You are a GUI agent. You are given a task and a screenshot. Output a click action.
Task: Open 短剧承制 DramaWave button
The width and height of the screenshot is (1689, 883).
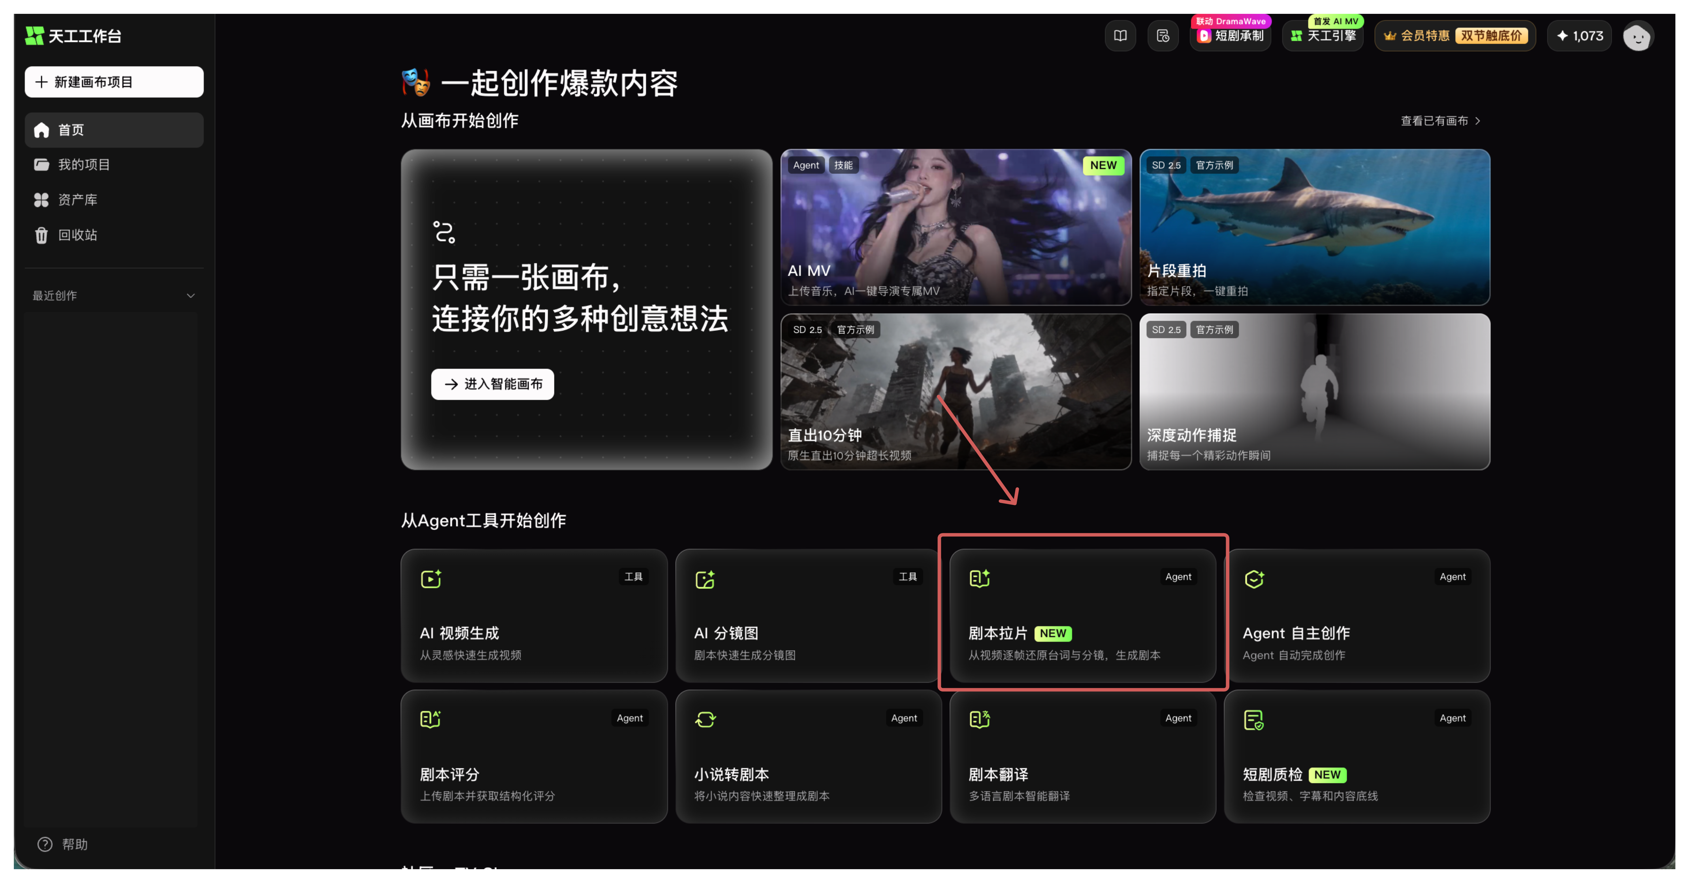click(x=1230, y=36)
